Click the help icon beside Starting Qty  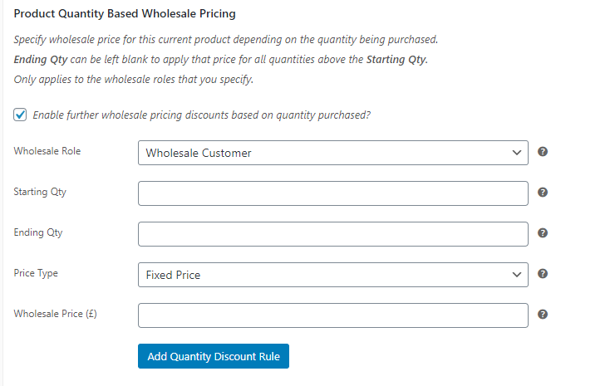pyautogui.click(x=543, y=193)
